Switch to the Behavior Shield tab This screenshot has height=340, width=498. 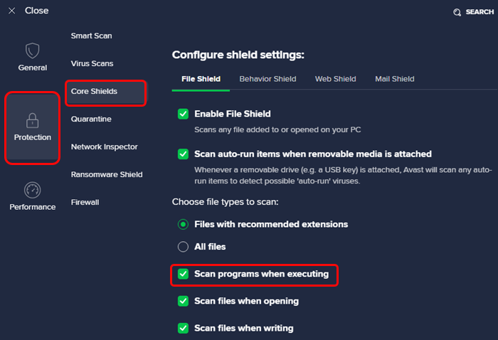tap(267, 79)
